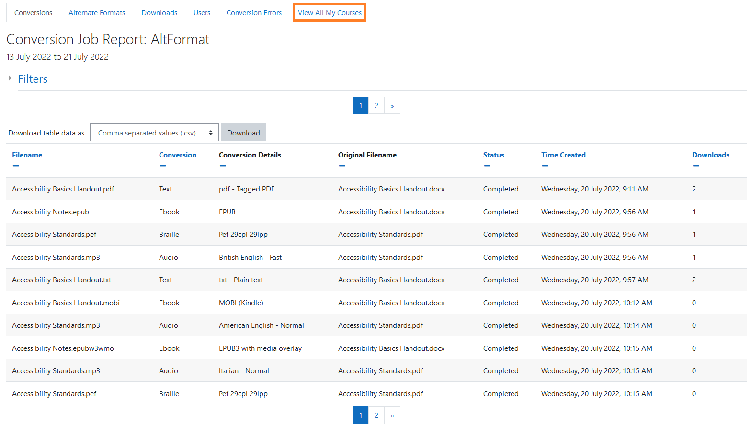752x426 pixels.
Task: Sort table by Conversion column
Action: (178, 155)
